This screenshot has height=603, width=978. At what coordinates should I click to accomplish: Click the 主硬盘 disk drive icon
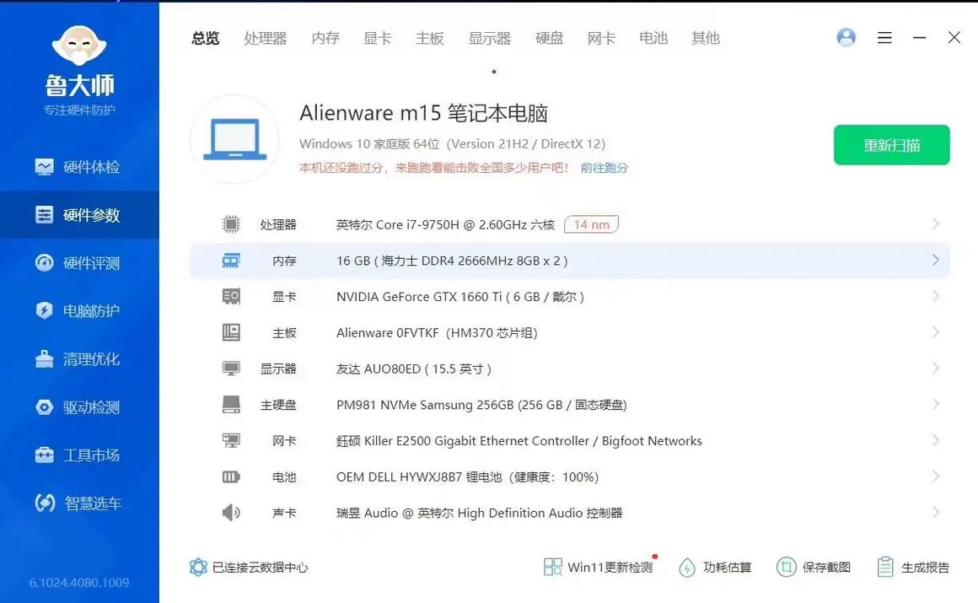[231, 405]
